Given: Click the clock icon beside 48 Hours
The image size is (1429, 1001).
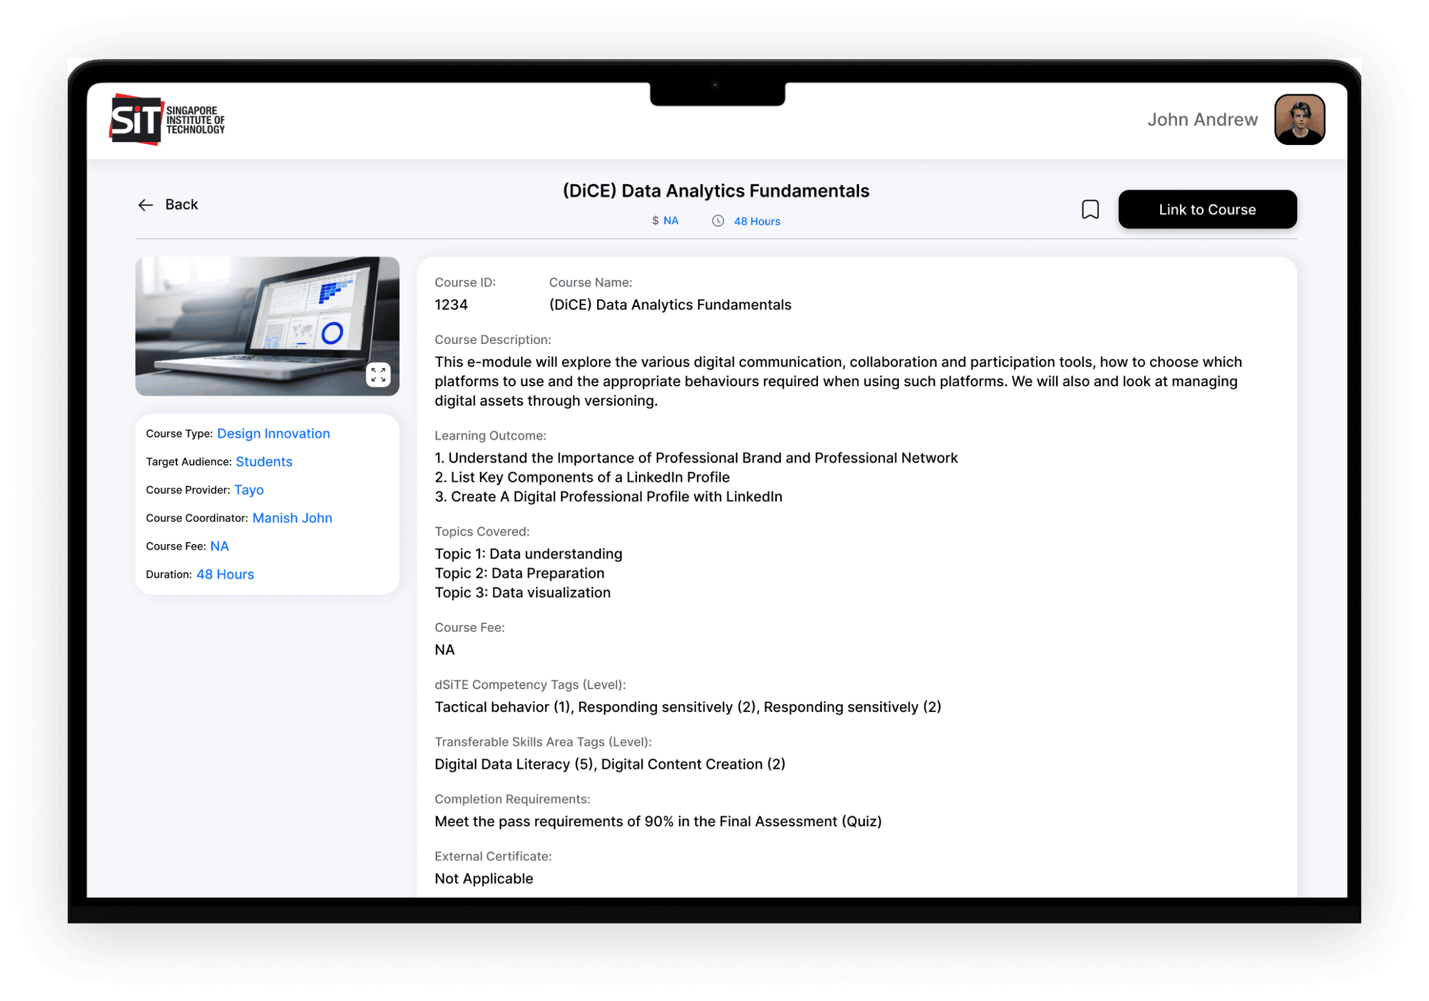Looking at the screenshot, I should pos(718,221).
